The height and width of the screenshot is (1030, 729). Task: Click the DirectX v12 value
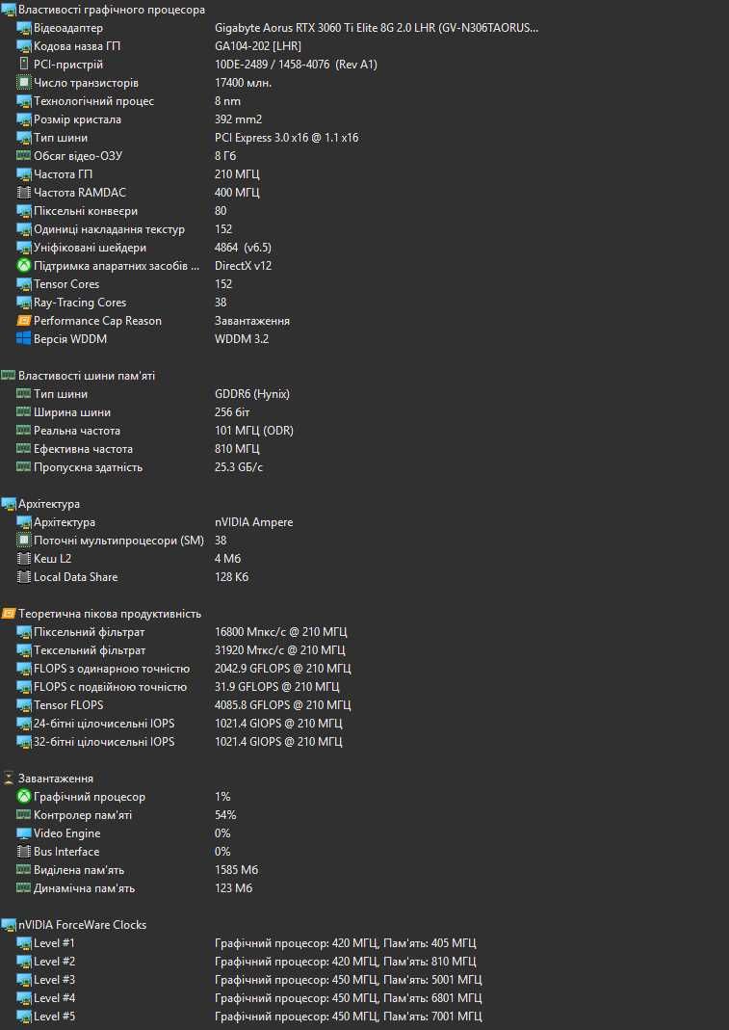[x=243, y=266]
